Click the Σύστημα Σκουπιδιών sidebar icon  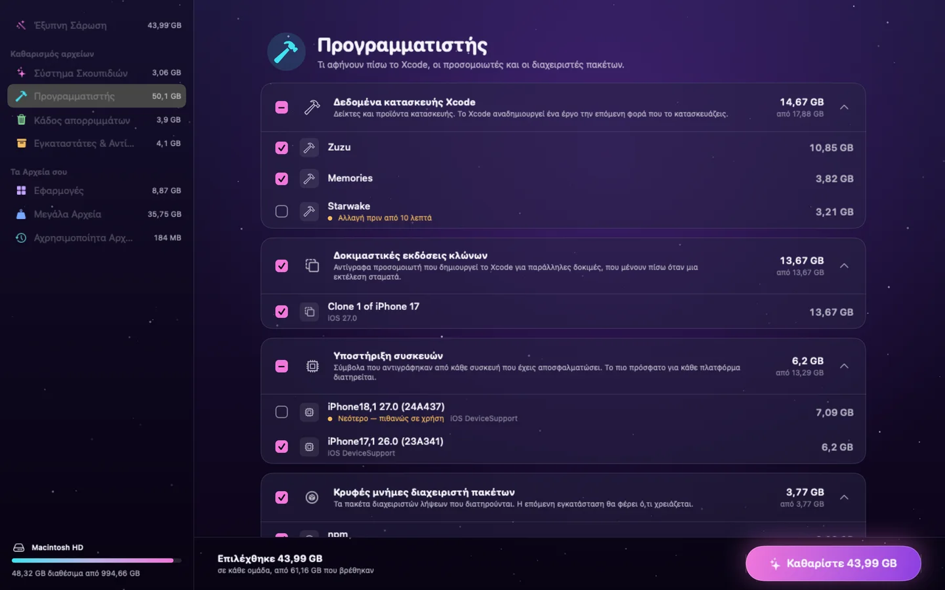point(21,73)
